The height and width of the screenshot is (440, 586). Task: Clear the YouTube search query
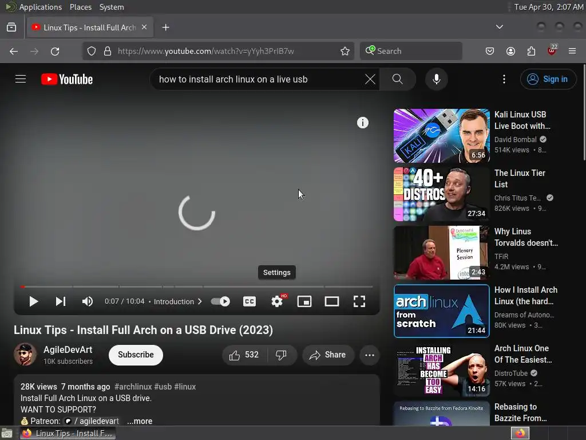(x=370, y=79)
